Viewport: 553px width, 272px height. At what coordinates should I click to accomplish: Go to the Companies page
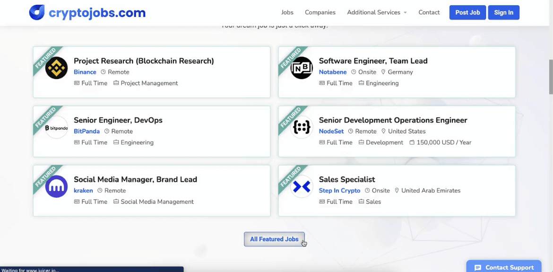(320, 12)
